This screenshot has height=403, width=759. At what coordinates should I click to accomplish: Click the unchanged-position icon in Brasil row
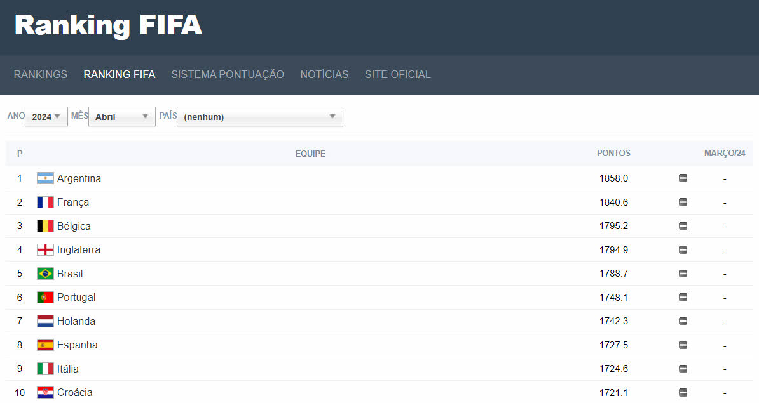[683, 274]
